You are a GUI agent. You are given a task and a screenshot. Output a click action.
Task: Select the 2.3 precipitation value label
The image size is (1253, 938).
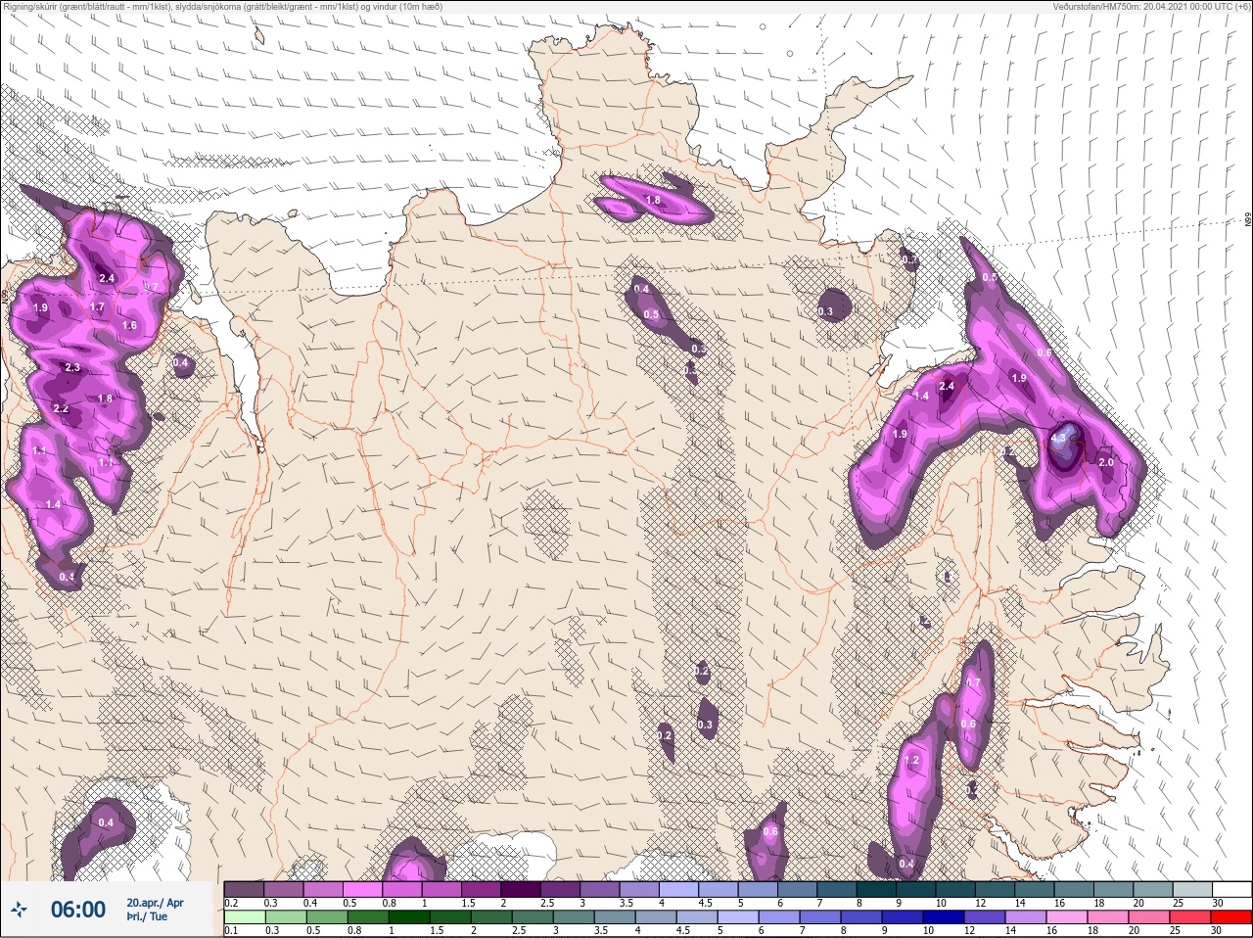click(72, 367)
